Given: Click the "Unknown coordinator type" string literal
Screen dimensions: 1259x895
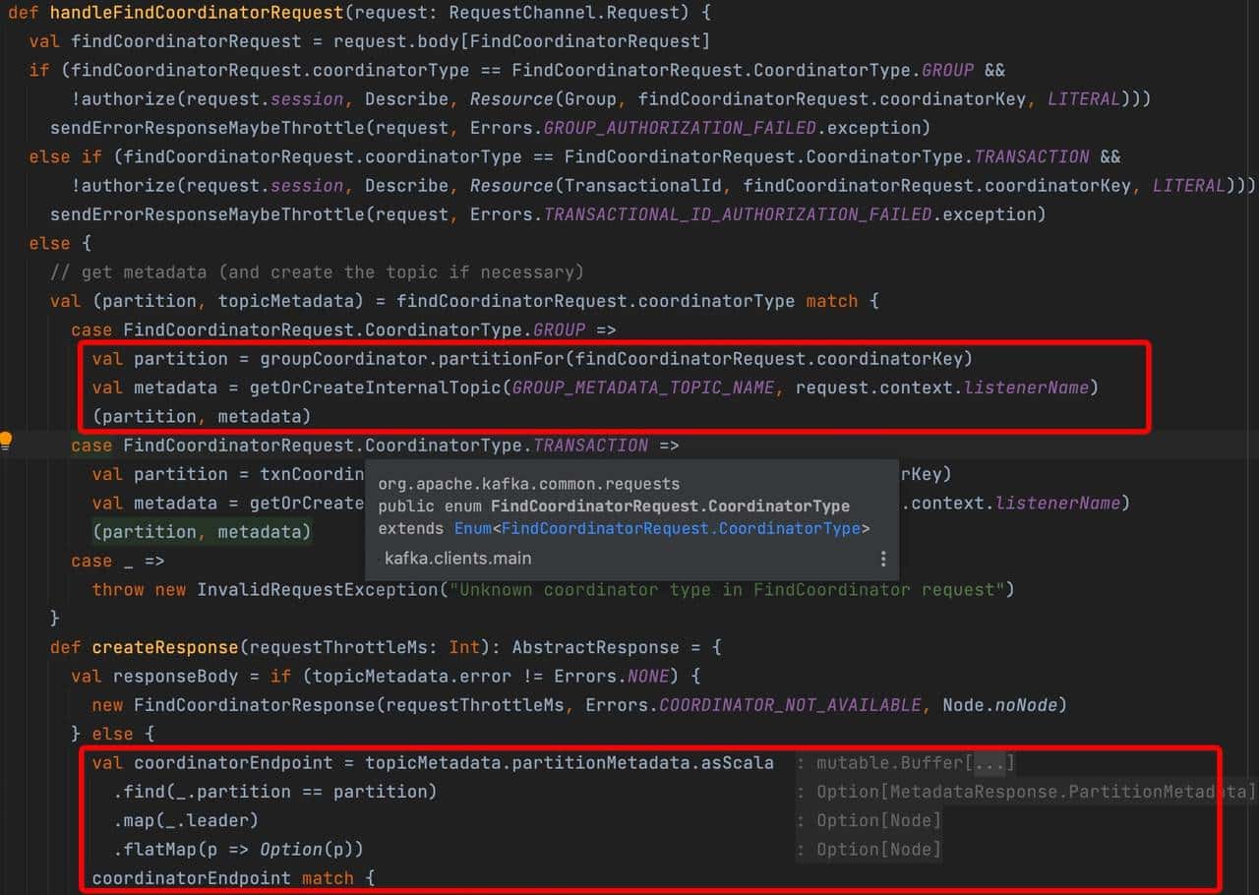Looking at the screenshot, I should click(x=730, y=590).
